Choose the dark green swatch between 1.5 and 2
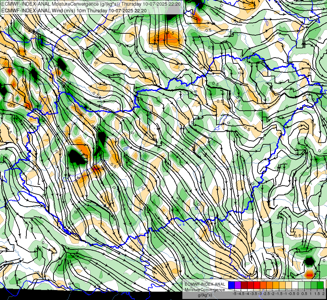The width and height of the screenshot is (327, 300). (320, 285)
